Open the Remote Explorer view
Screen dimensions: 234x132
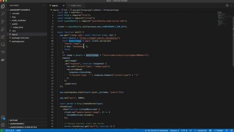pyautogui.click(x=3, y=44)
